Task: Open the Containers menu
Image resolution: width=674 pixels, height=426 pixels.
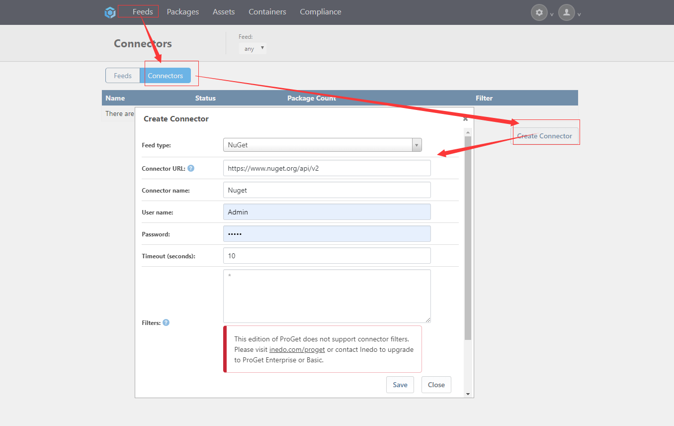Action: 267,11
